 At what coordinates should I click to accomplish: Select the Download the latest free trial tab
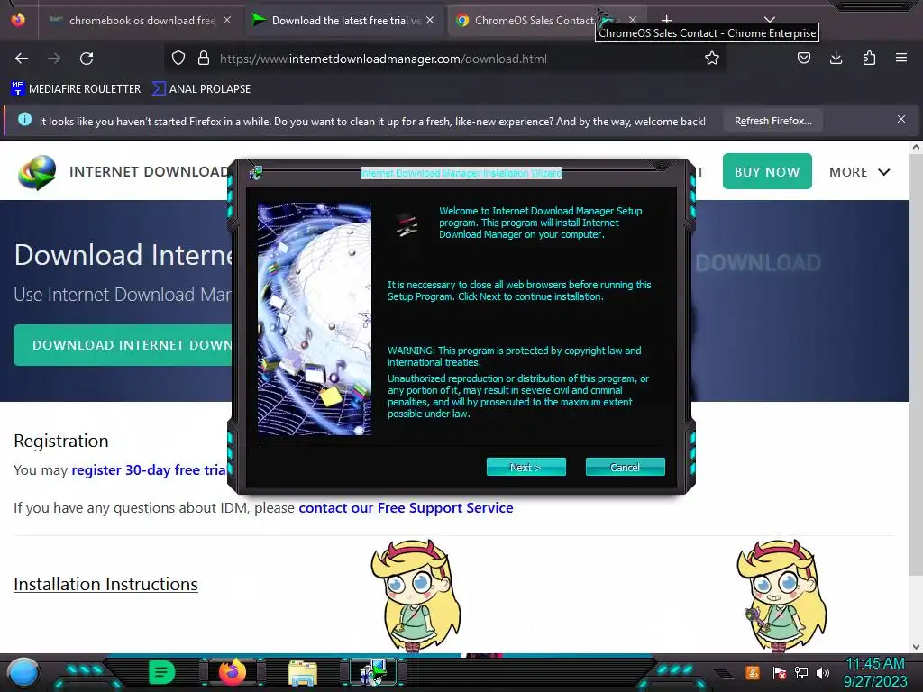coord(344,20)
